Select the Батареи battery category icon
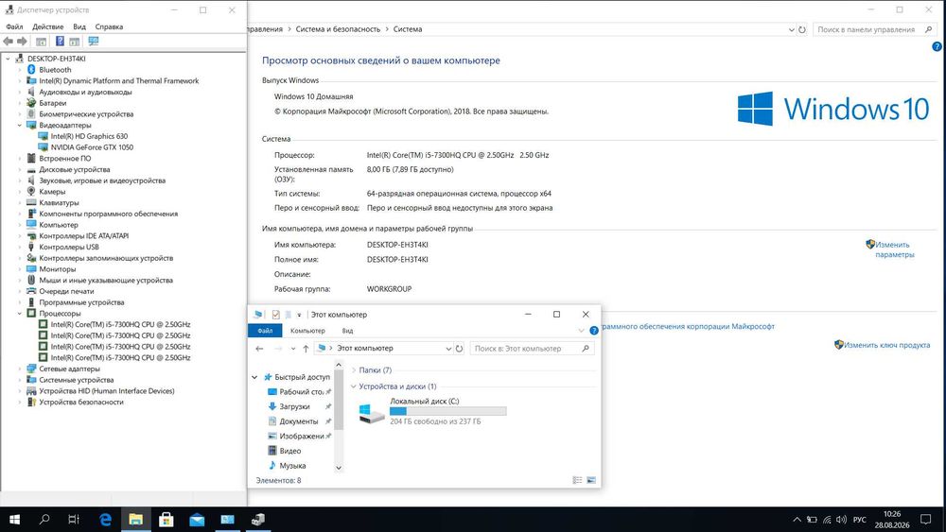Screen dimensions: 946x532 click(x=31, y=103)
